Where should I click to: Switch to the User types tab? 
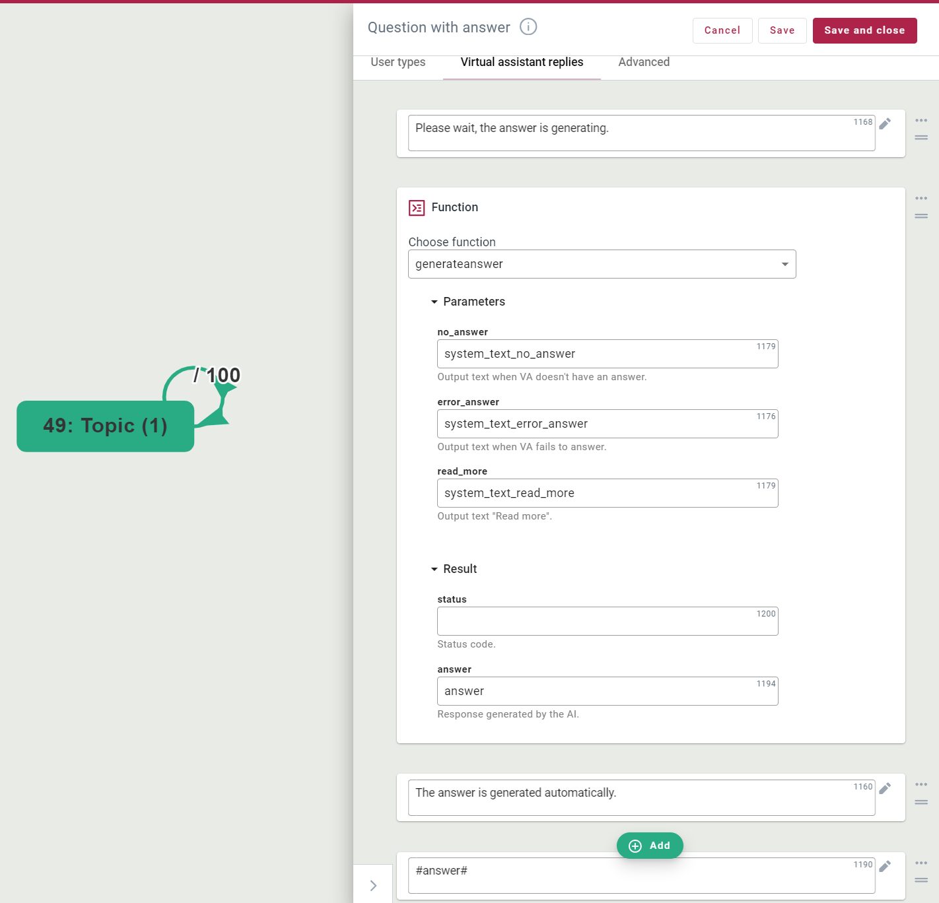398,62
